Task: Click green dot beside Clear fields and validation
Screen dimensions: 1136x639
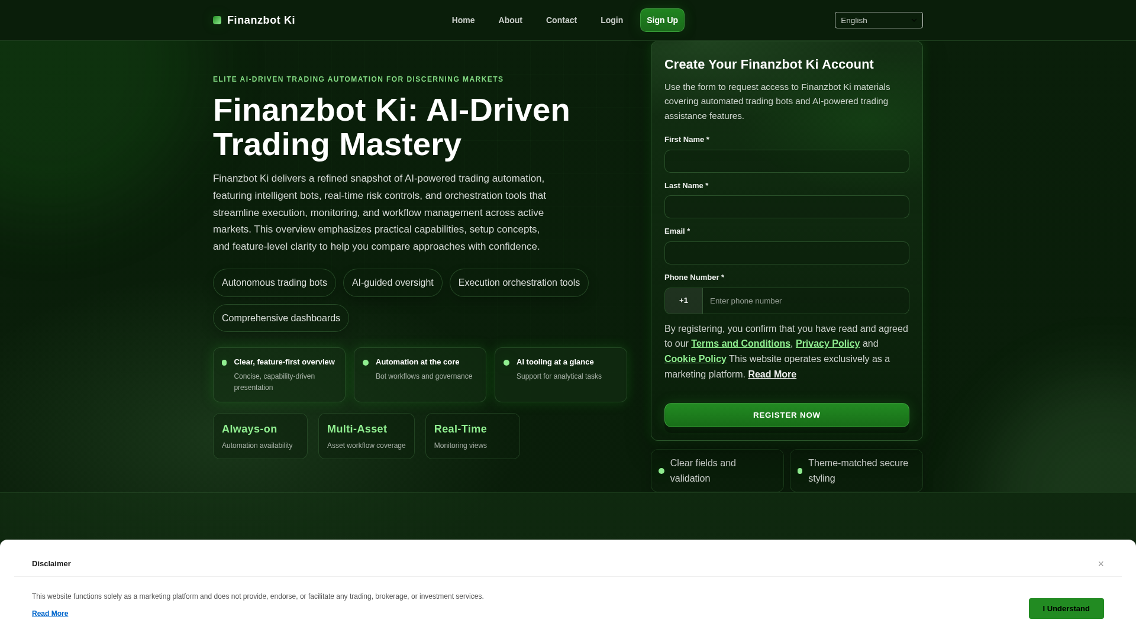Action: point(661,471)
